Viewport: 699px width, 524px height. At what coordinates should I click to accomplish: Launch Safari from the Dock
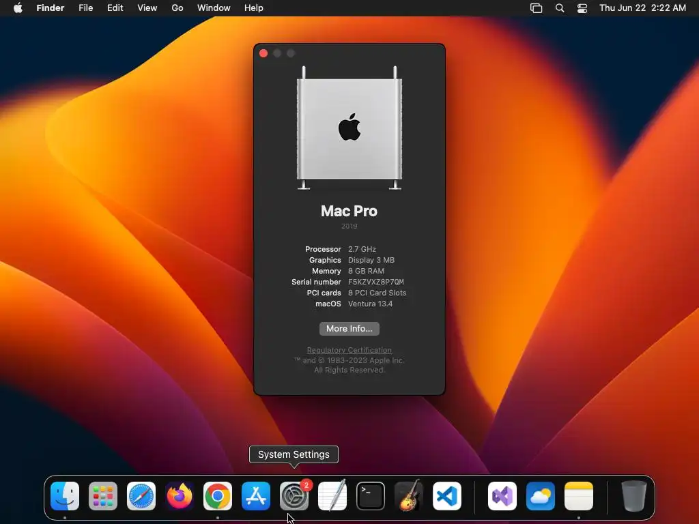tap(141, 496)
